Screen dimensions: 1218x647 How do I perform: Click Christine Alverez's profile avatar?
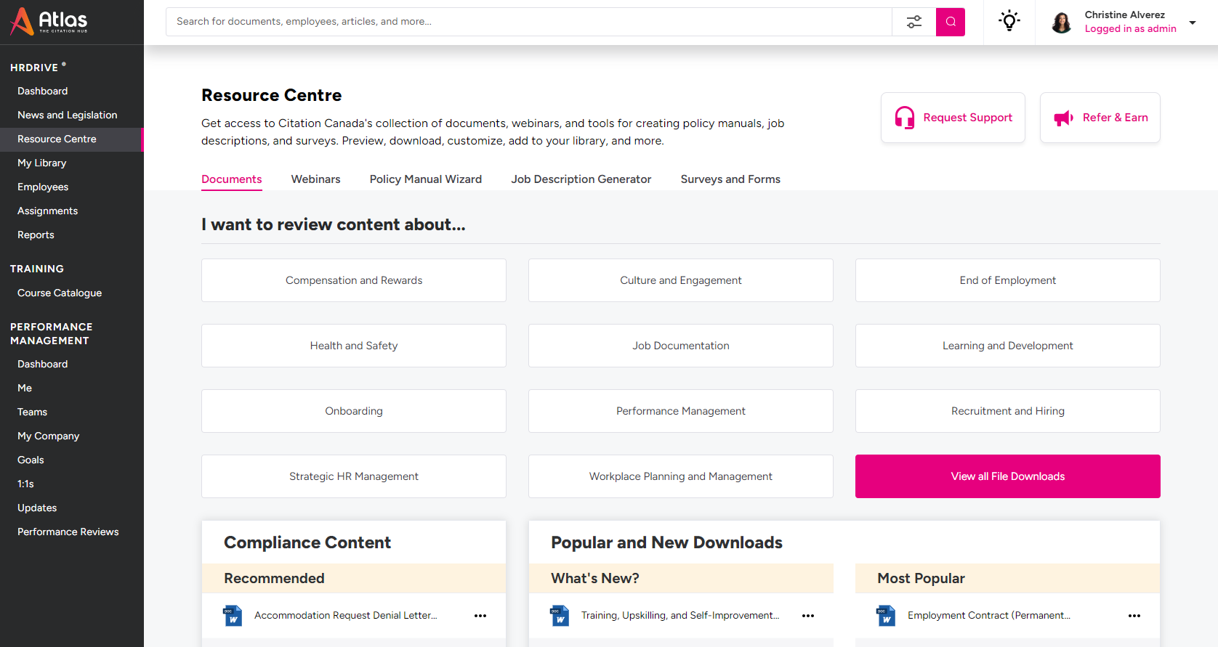tap(1061, 23)
